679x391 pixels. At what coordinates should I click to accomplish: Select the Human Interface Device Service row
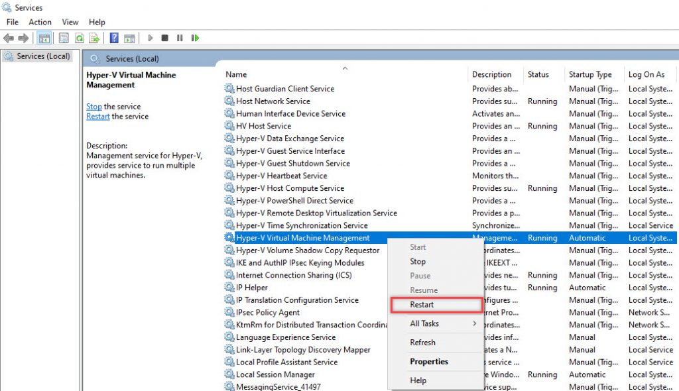click(x=450, y=113)
